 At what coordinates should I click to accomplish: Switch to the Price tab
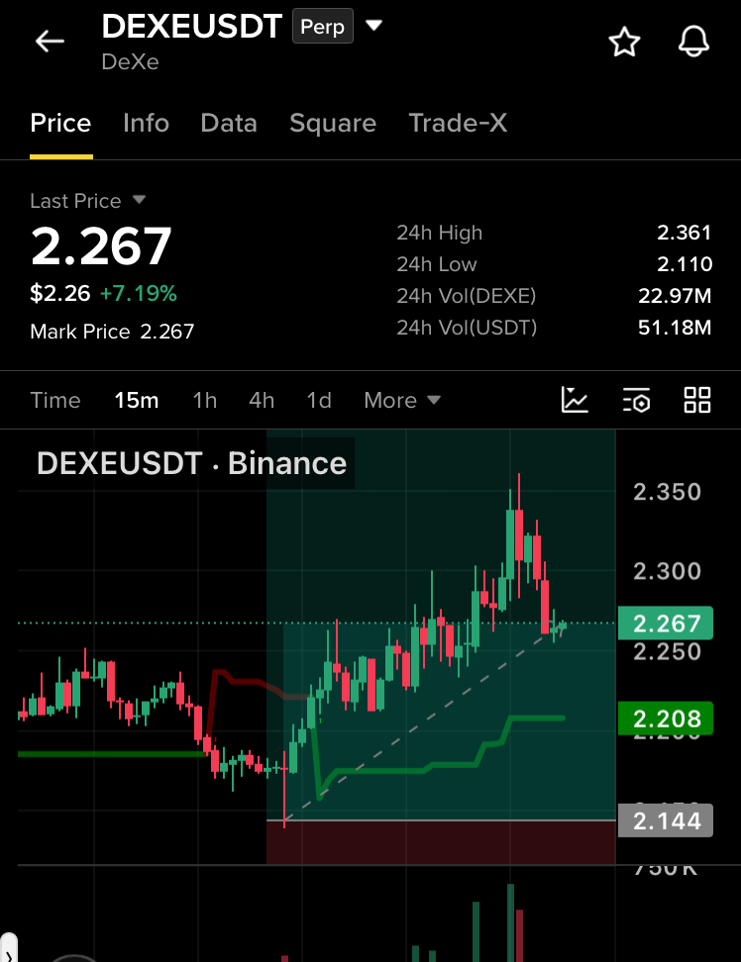pyautogui.click(x=60, y=124)
